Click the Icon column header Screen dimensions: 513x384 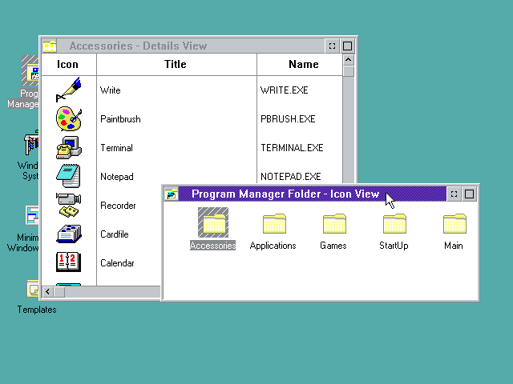[x=69, y=64]
